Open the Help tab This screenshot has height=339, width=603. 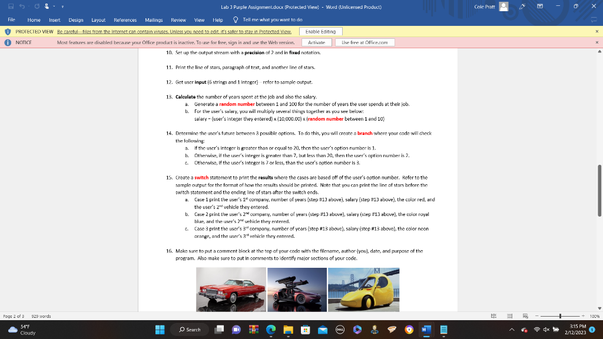[x=218, y=19]
